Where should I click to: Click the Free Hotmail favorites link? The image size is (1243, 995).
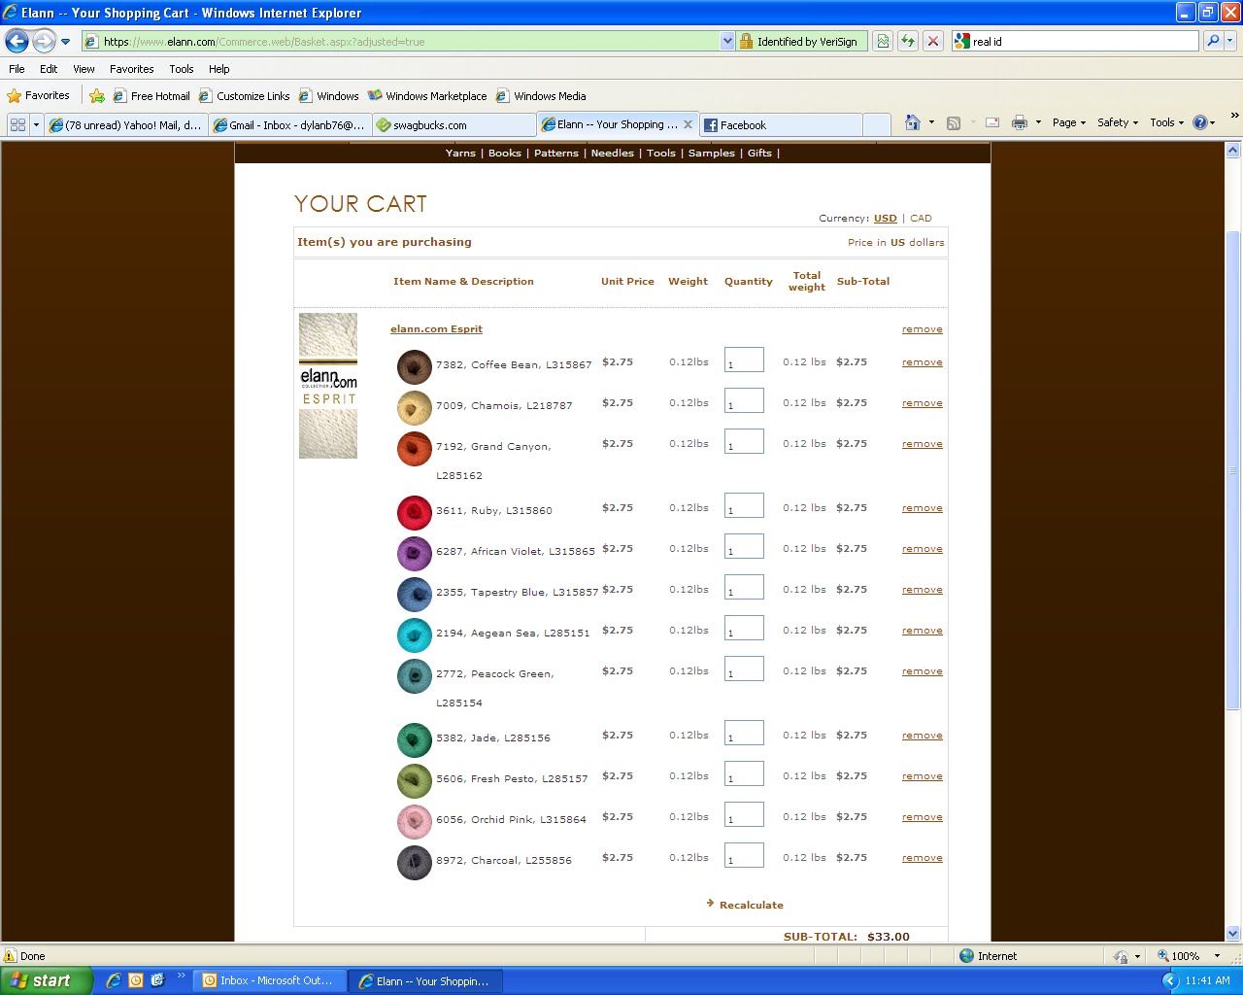click(151, 95)
